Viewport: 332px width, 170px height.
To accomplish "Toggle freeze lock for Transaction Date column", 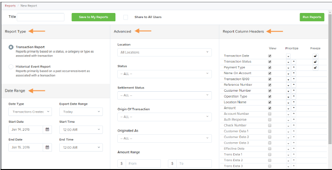I will [315, 56].
